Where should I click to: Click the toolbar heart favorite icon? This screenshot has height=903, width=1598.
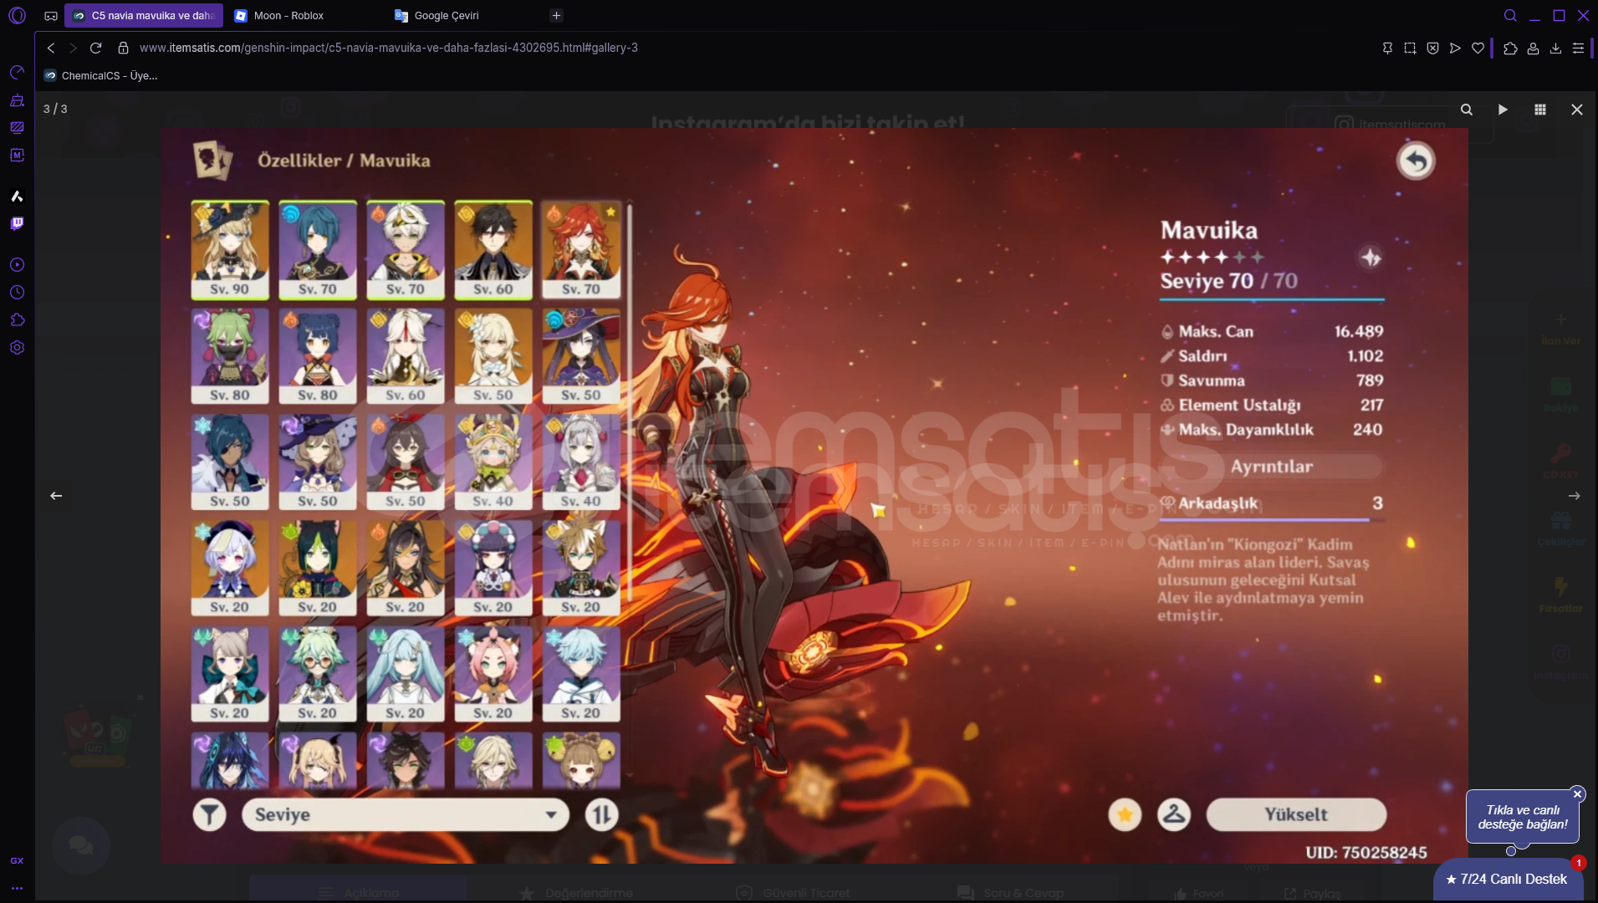(x=1478, y=48)
